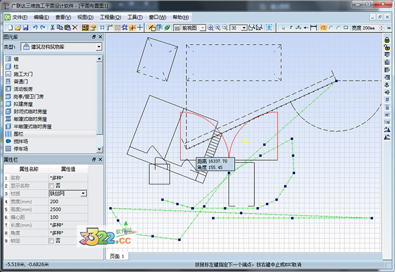Select 停车场 in the element library
The image size is (395, 272).
pos(21,149)
